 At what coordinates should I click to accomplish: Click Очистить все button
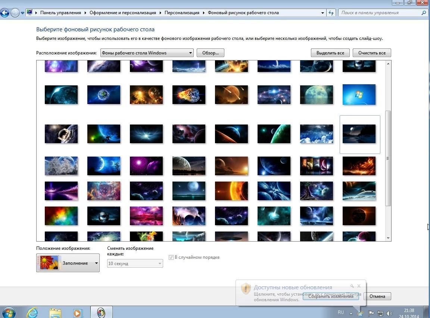(x=372, y=53)
